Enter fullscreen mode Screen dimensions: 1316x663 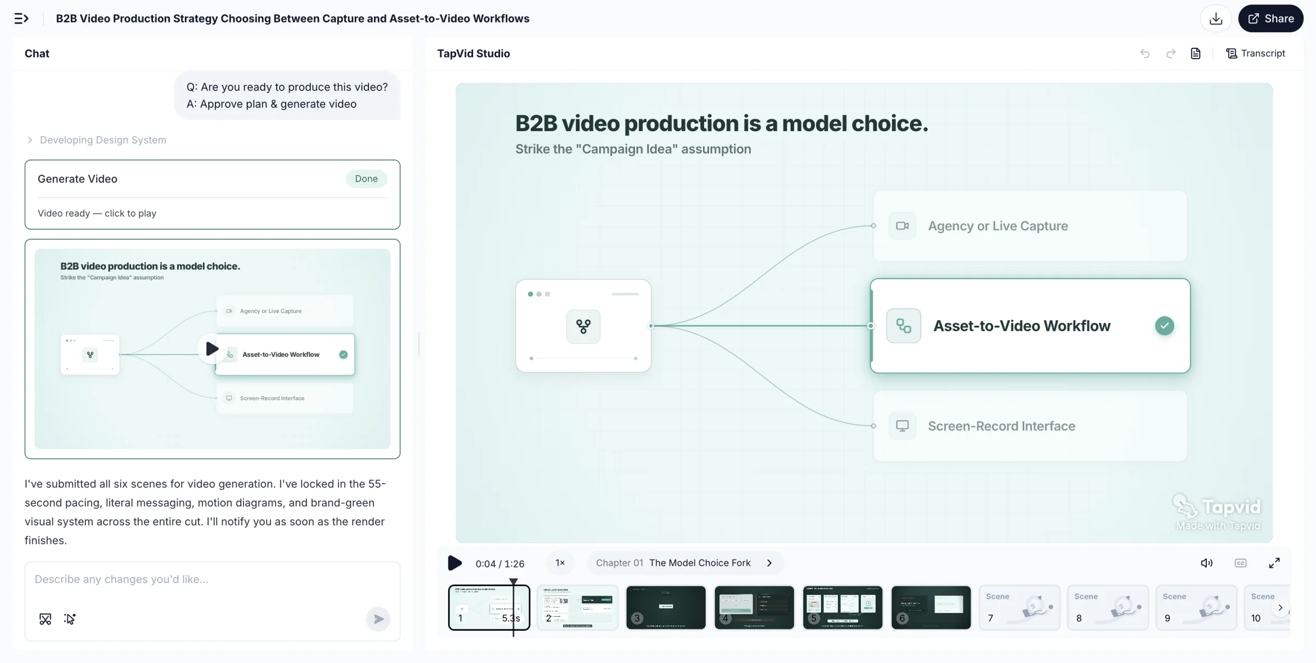[1274, 563]
